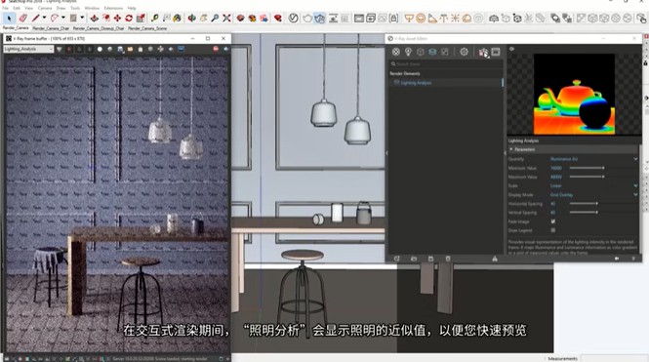649x362 pixels.
Task: Open Lights bulb tab in Asset Editor
Action: click(408, 52)
